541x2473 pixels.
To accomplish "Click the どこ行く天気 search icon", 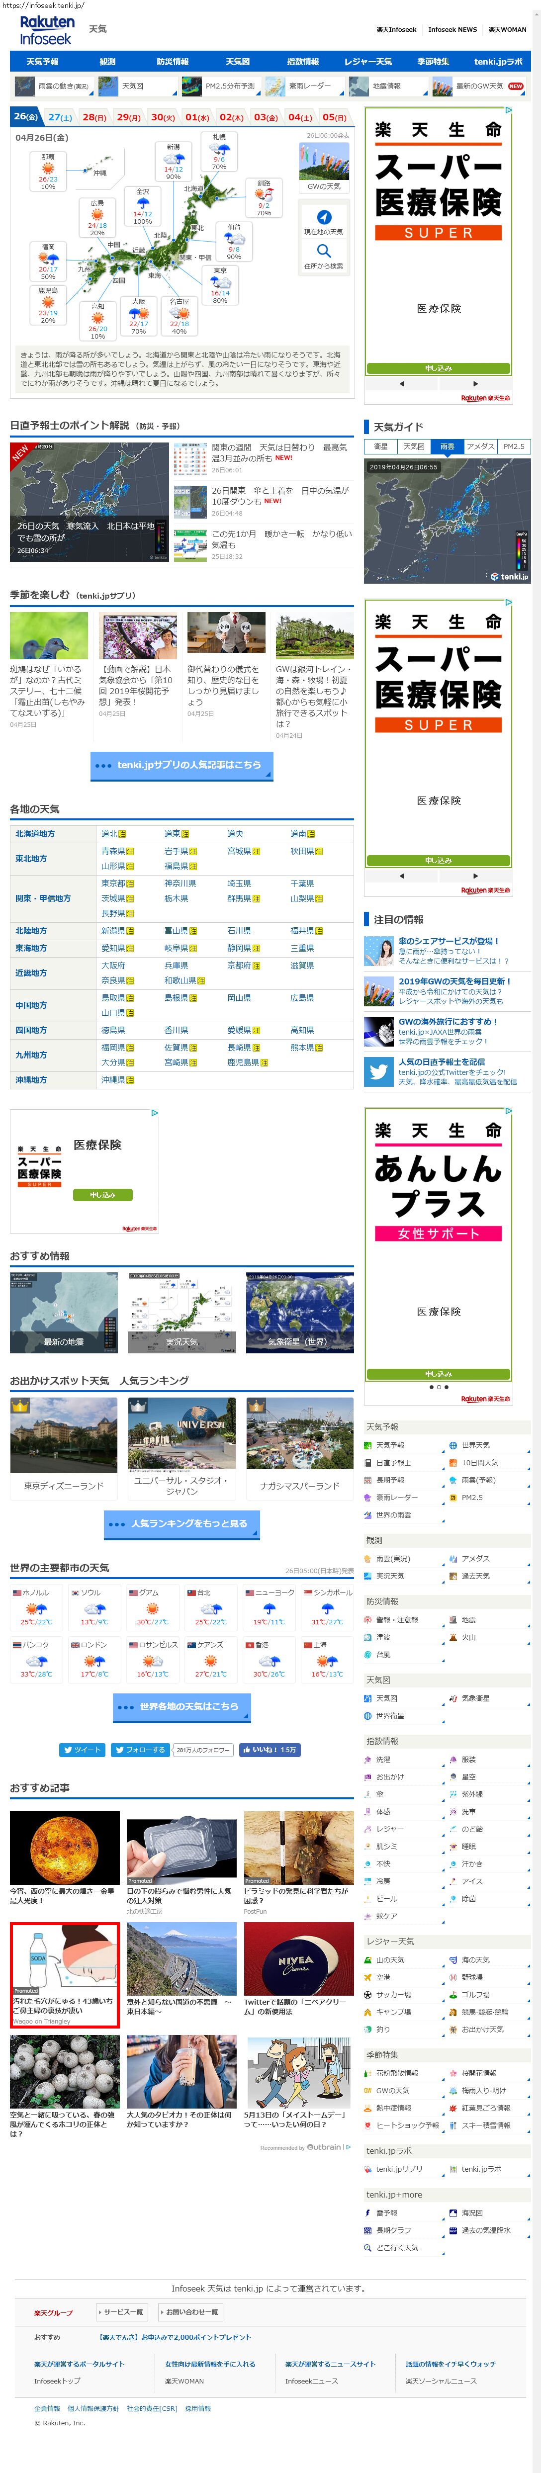I will (x=367, y=2247).
